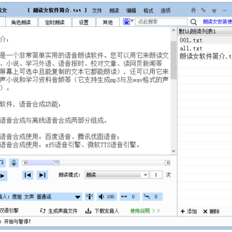Minimize the window using the dash button
The height and width of the screenshot is (232, 232).
point(224,10)
